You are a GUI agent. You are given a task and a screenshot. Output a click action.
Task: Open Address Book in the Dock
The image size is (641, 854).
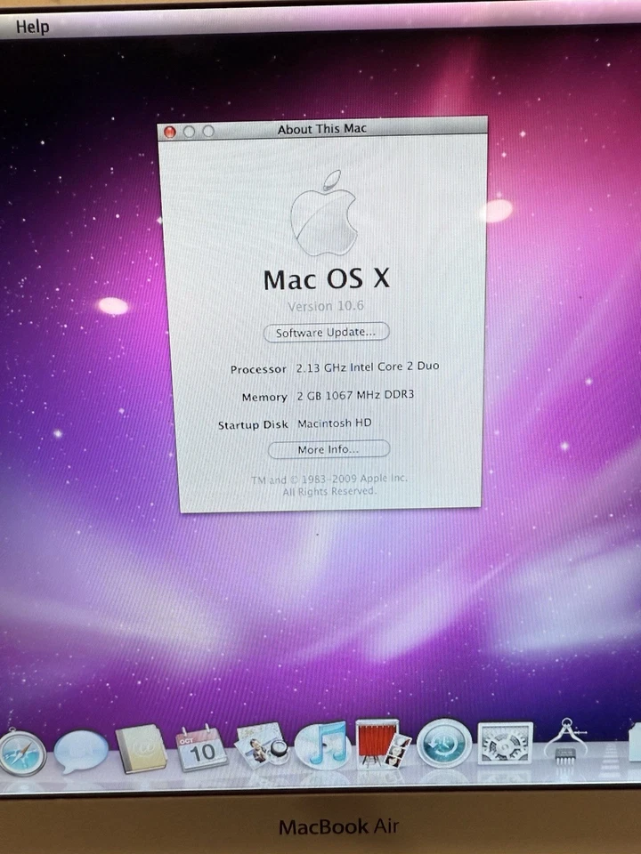[142, 748]
